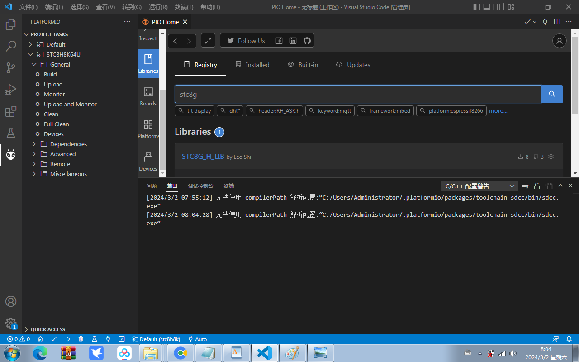Open Platforms section in PIO Home
579x362 pixels.
pos(148,129)
